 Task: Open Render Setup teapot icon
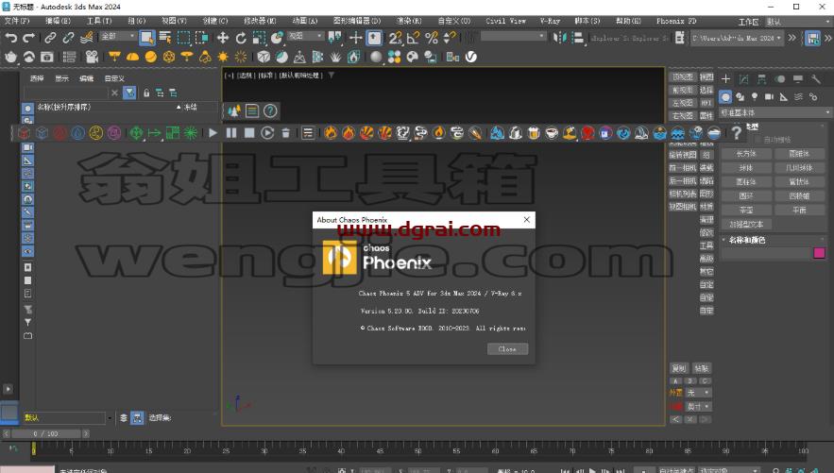point(10,57)
